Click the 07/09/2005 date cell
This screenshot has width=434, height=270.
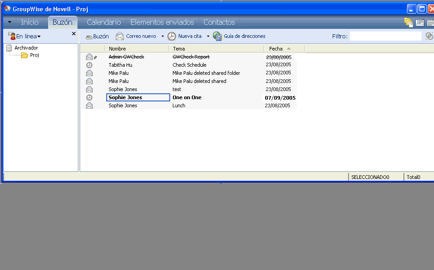pos(280,97)
